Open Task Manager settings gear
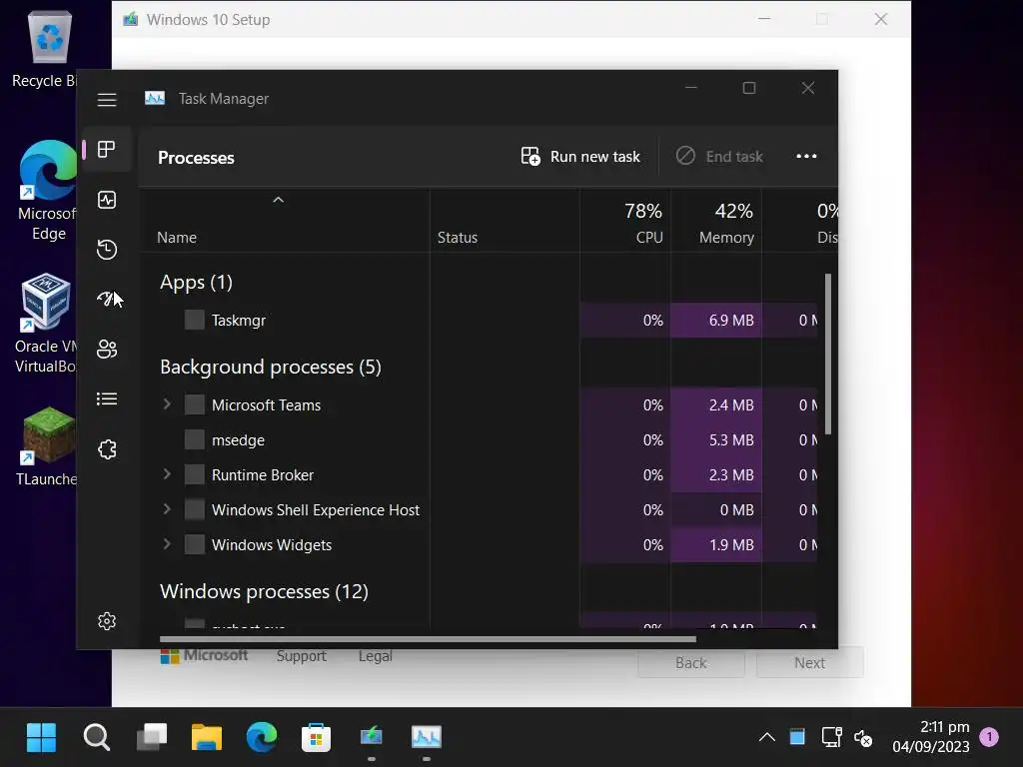The image size is (1023, 767). pos(107,621)
